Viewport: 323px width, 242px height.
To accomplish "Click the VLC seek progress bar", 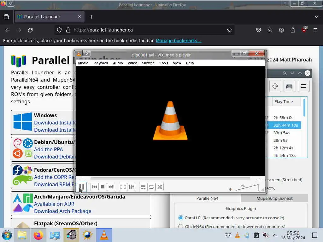I will (170, 179).
